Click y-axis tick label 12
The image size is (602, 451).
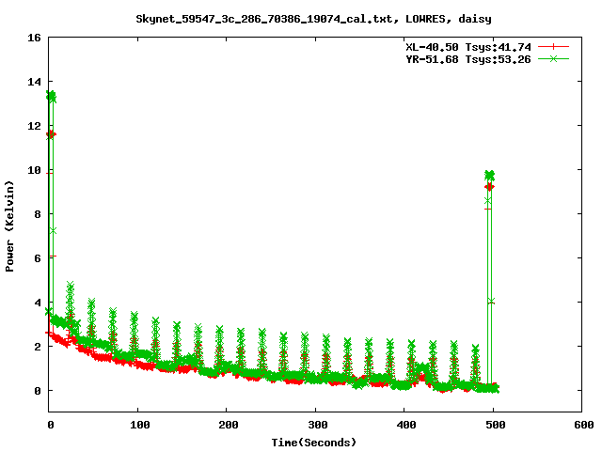pos(34,126)
